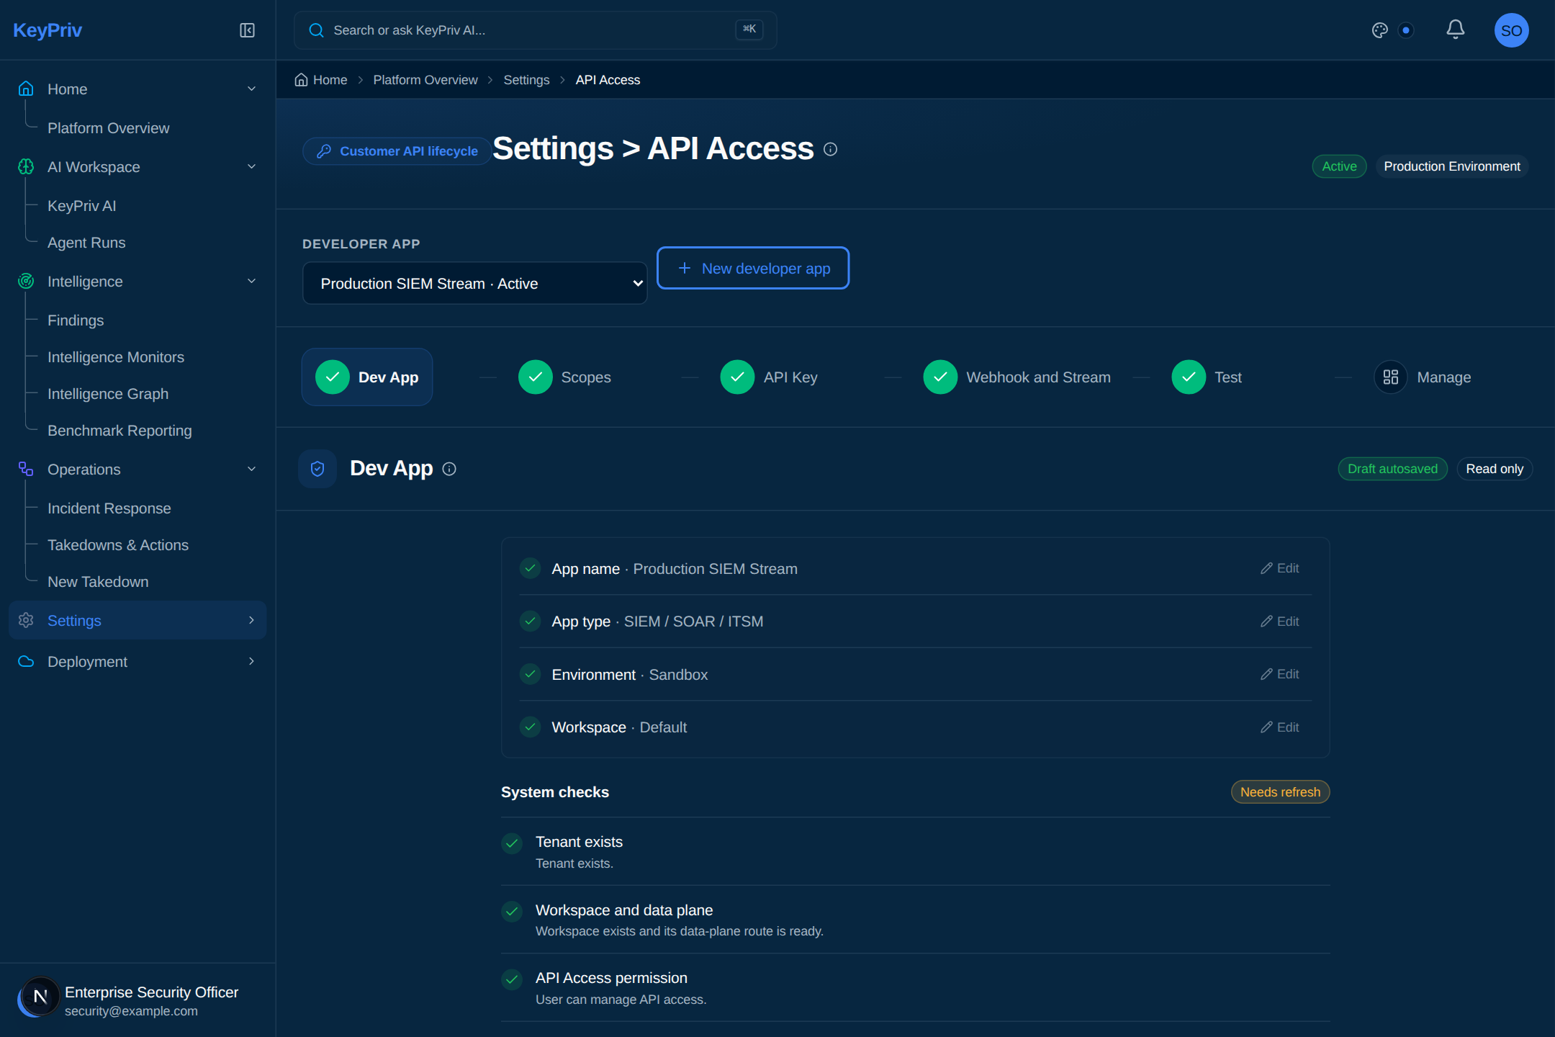Focus the Search or ask KeyPriv AI field
1555x1037 pixels.
[535, 30]
